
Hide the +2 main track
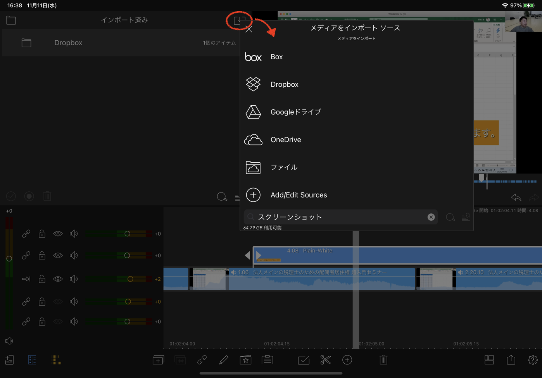[x=58, y=279]
